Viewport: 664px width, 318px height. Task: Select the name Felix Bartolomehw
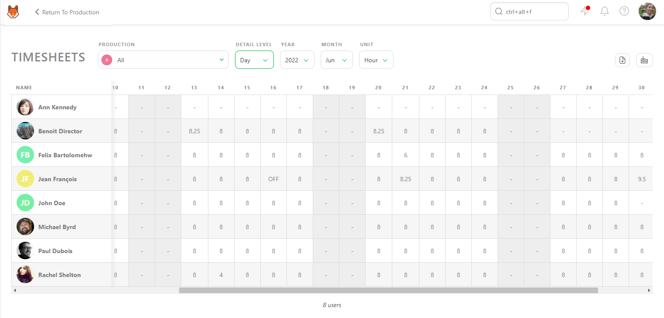pyautogui.click(x=66, y=155)
